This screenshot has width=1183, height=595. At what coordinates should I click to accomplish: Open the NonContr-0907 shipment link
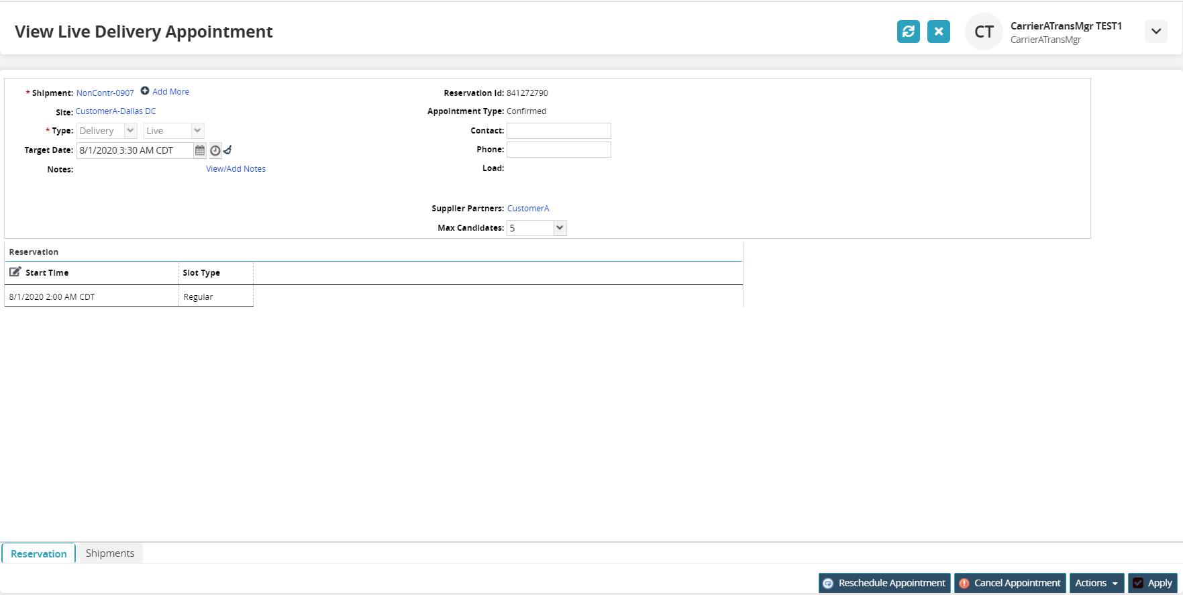(x=105, y=93)
